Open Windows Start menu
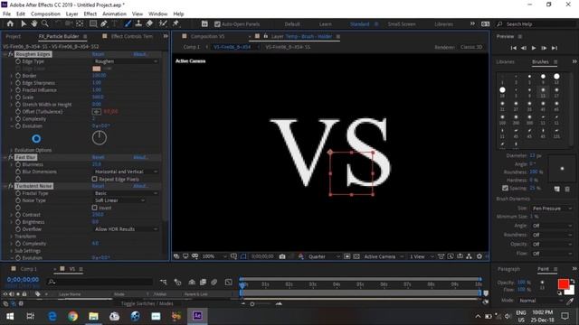The height and width of the screenshot is (325, 579). click(x=10, y=316)
